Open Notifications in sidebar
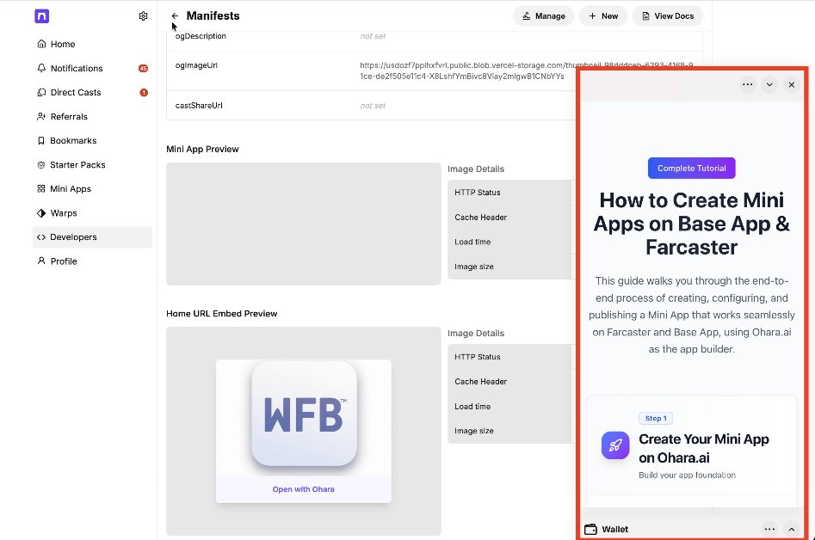 (x=93, y=68)
